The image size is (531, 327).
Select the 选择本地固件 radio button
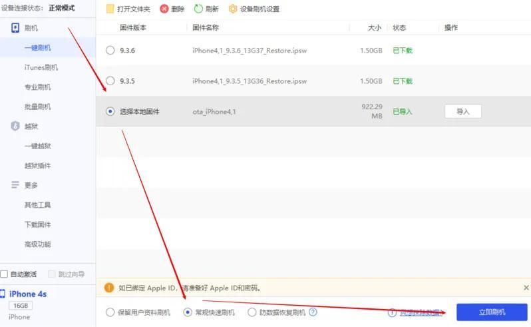(x=110, y=111)
